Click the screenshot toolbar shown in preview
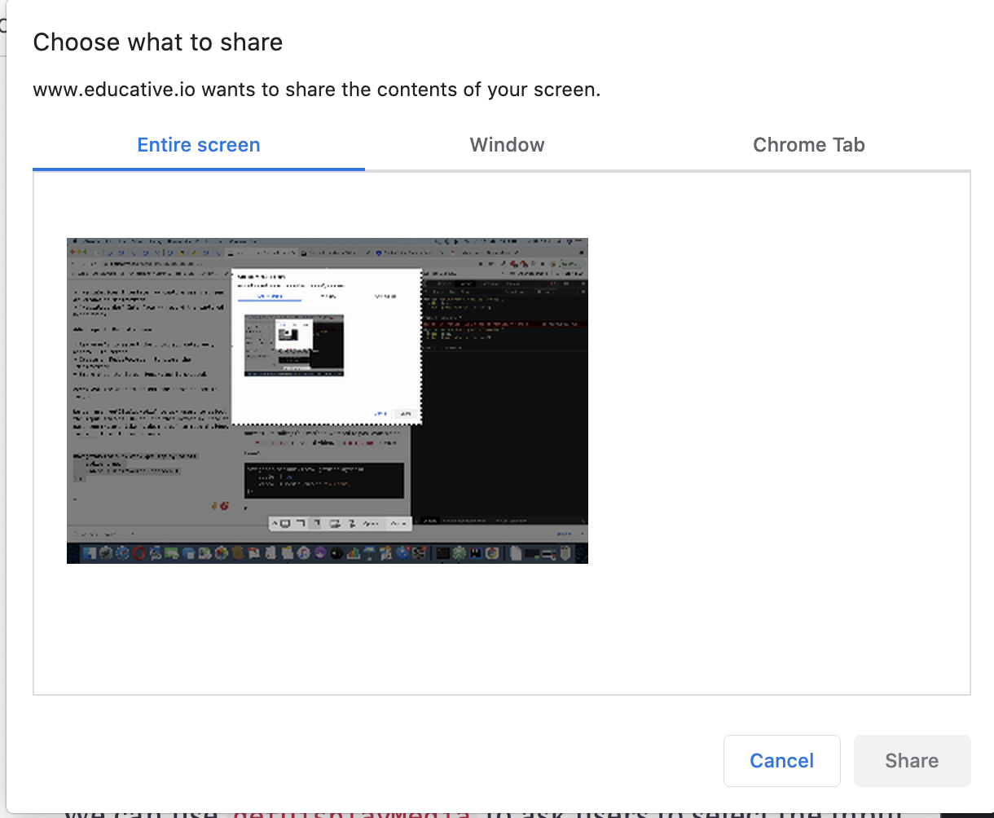 point(340,523)
